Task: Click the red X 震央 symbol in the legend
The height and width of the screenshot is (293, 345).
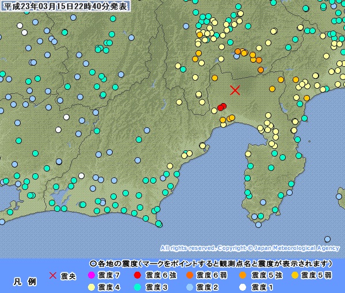Action: 53,275
